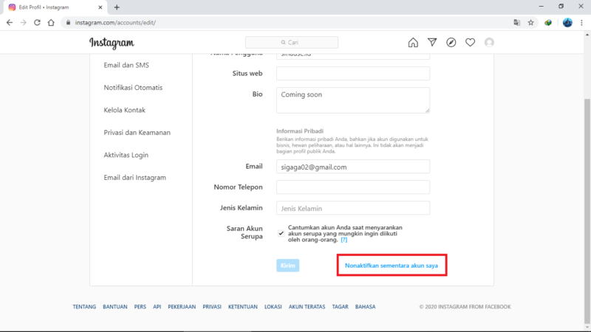
Task: Open LOKASI footer link
Action: (x=273, y=307)
